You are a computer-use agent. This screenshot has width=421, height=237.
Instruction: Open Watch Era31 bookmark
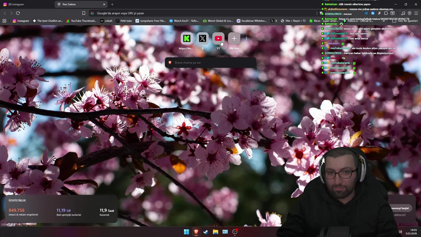tap(184, 21)
